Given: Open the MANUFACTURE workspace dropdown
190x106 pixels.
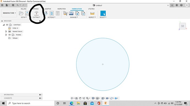Looking at the screenshot, I should 9,13.
